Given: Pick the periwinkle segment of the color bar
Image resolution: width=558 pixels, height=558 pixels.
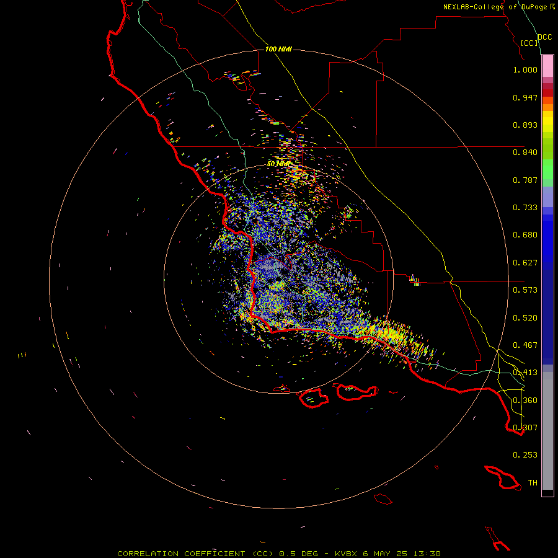Looking at the screenshot, I should [547, 197].
